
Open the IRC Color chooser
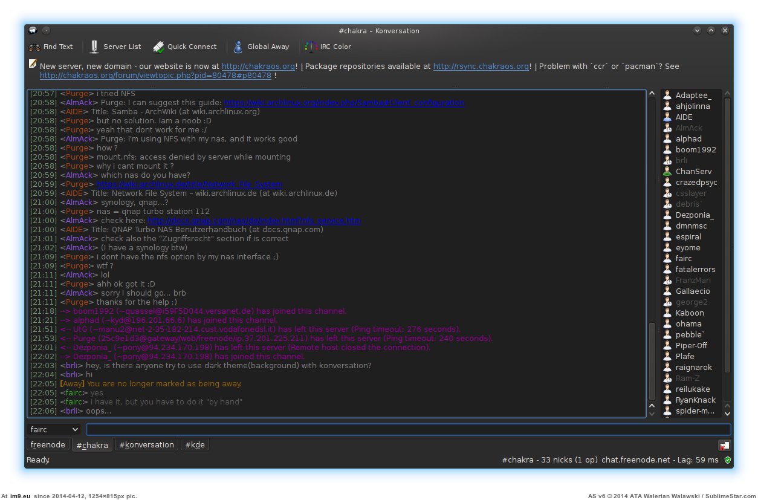pos(311,47)
